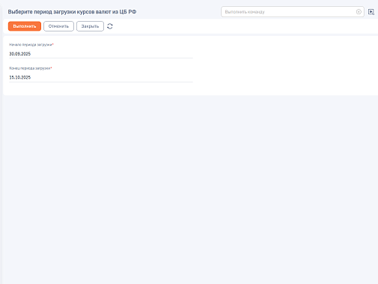Click the Отменить button

click(x=58, y=26)
